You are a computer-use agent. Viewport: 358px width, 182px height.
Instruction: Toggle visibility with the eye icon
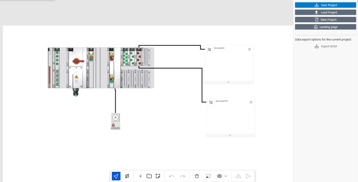pyautogui.click(x=219, y=176)
